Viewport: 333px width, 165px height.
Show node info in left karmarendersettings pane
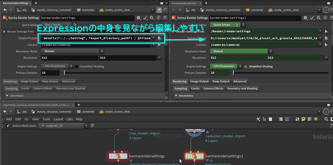(158, 18)
